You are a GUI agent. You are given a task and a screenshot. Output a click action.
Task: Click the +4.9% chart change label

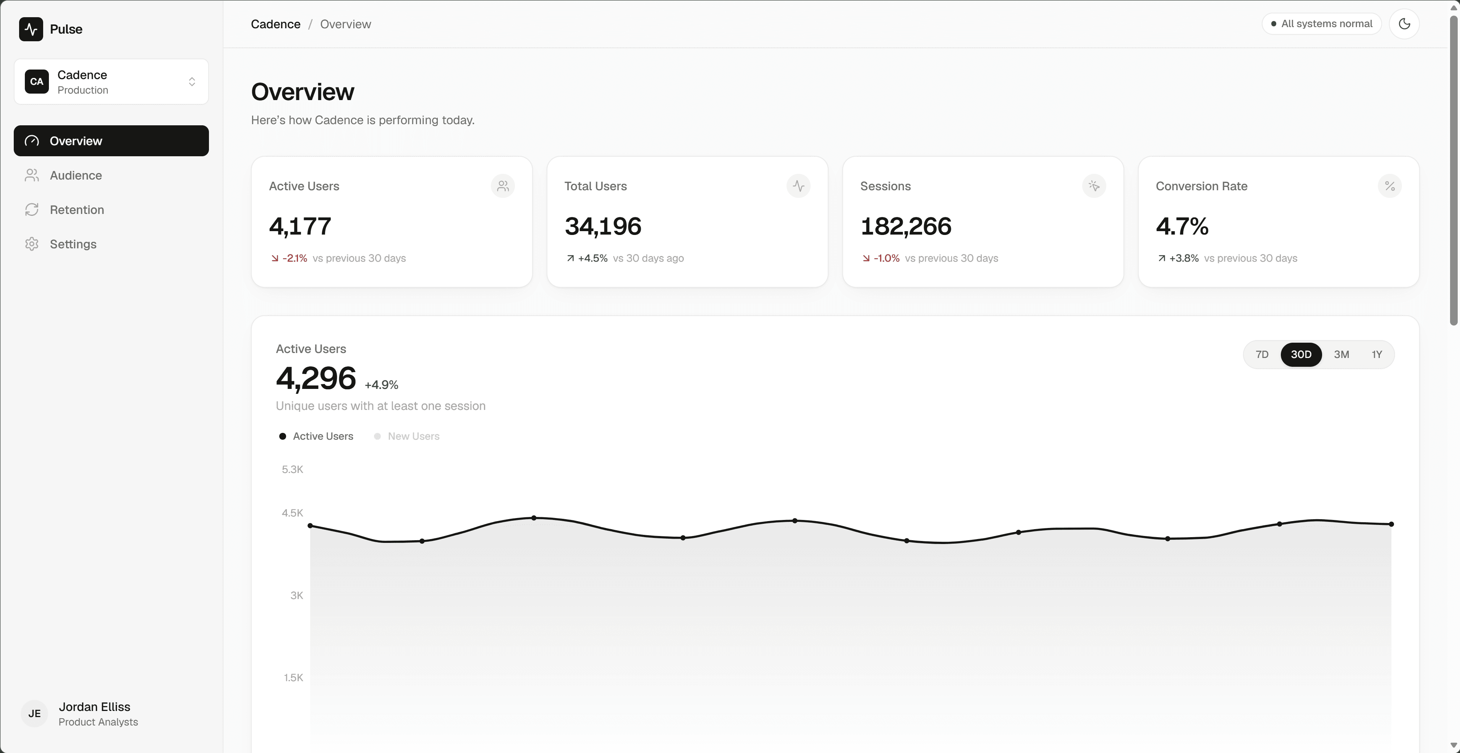pyautogui.click(x=382, y=385)
